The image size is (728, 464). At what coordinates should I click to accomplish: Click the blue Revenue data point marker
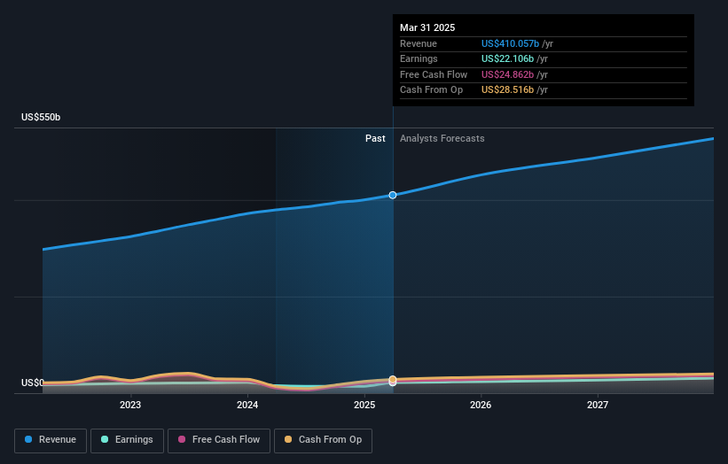[x=393, y=195]
